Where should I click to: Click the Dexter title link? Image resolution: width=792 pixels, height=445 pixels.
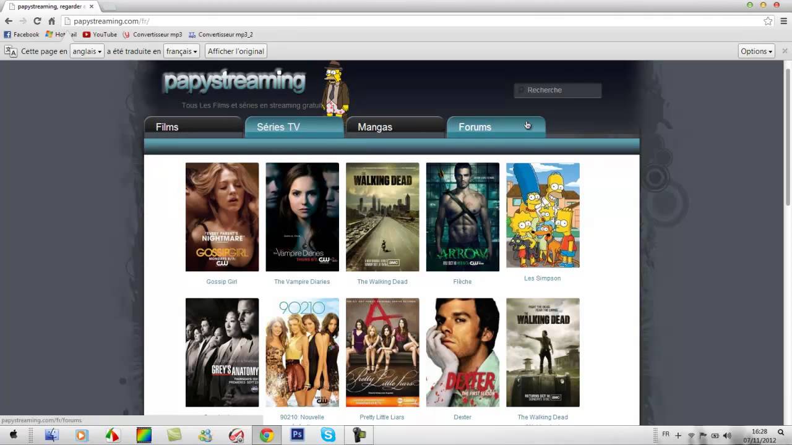pos(462,417)
